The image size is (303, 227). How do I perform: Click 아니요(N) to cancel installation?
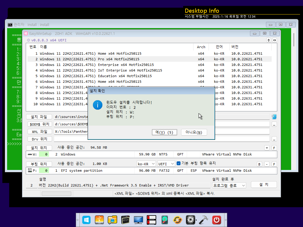[194, 132]
